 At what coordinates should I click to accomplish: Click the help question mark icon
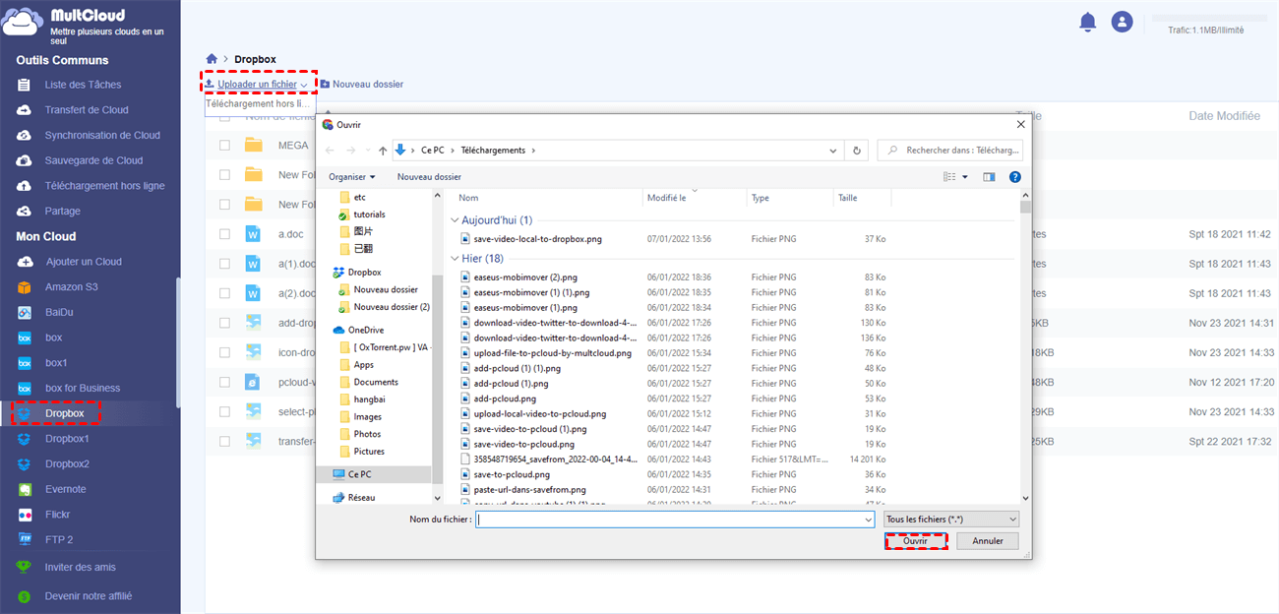coord(1014,177)
